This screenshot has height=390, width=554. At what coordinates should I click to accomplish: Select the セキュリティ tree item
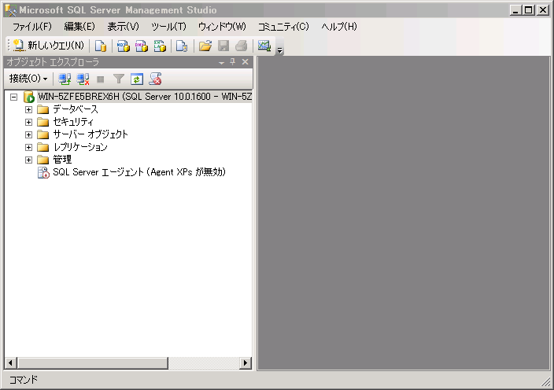73,122
